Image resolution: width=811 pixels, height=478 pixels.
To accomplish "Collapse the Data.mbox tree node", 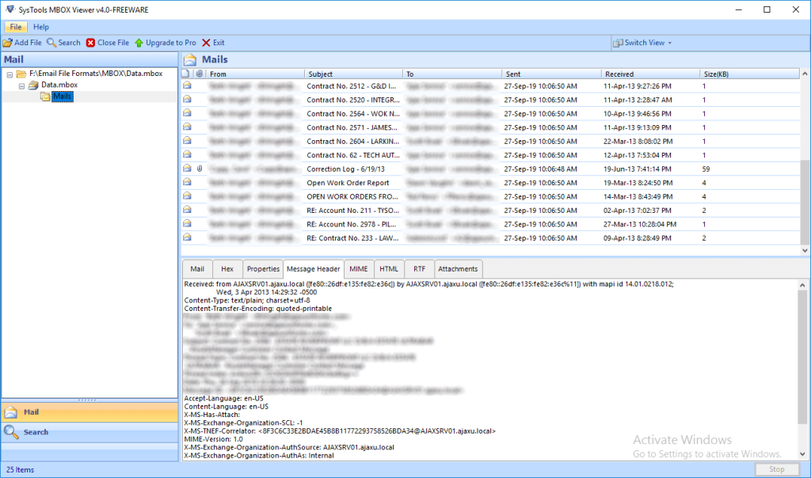I will click(x=21, y=85).
